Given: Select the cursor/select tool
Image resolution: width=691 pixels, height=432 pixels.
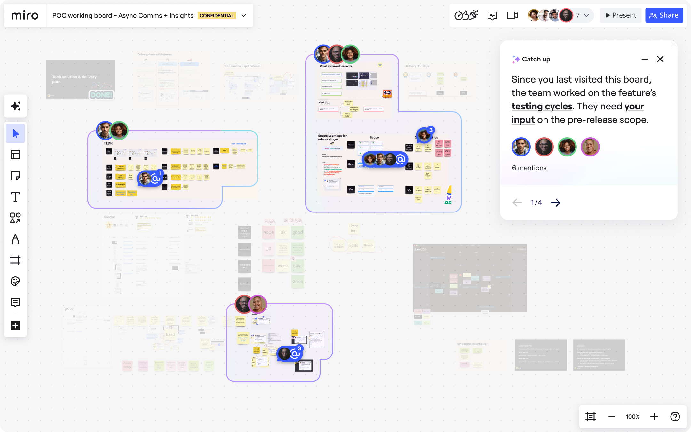Looking at the screenshot, I should (15, 133).
